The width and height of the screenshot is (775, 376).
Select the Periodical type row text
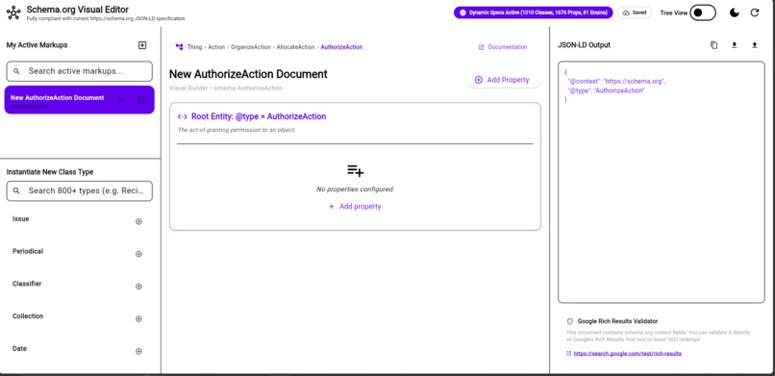pos(28,252)
